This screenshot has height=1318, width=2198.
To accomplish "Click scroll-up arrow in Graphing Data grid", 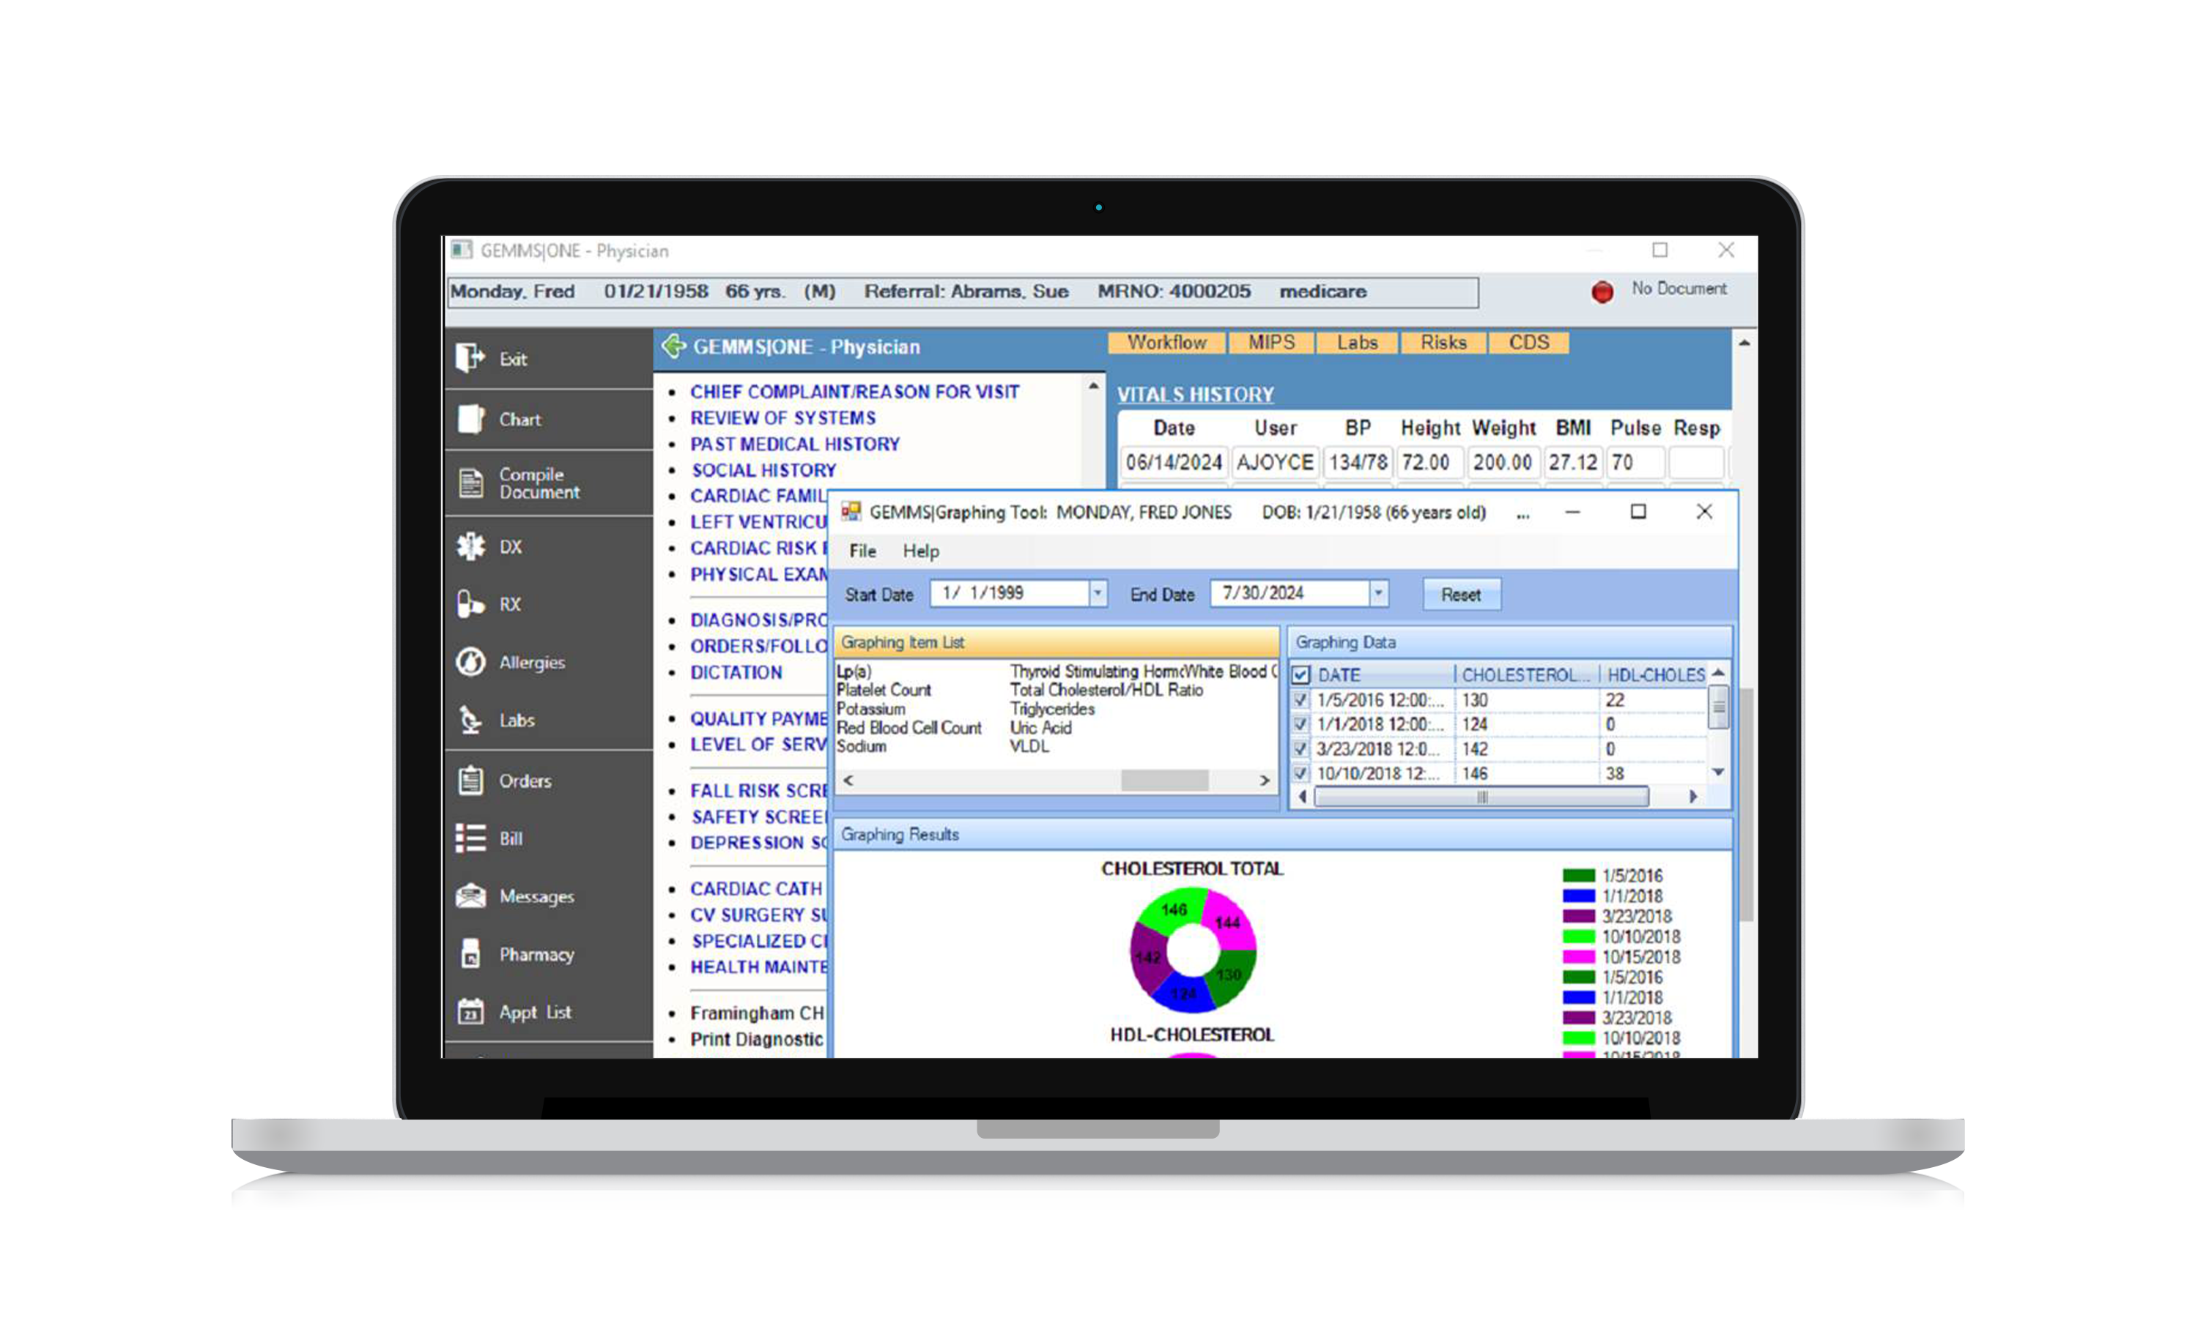I will click(1718, 673).
